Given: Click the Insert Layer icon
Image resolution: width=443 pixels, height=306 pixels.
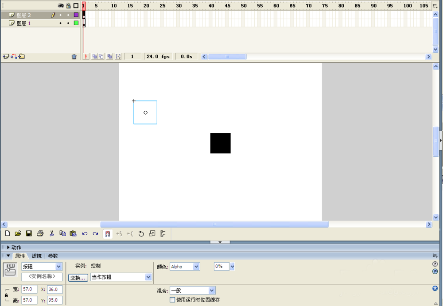Looking at the screenshot, I should click(x=6, y=57).
